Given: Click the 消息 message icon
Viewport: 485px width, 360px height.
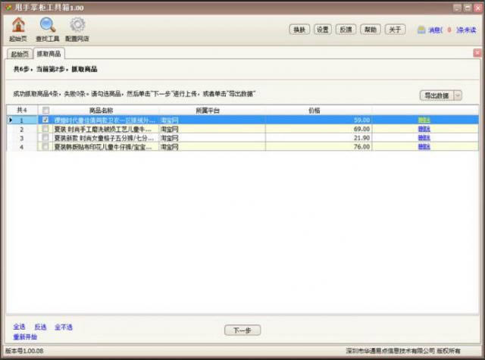Looking at the screenshot, I should coord(421,30).
